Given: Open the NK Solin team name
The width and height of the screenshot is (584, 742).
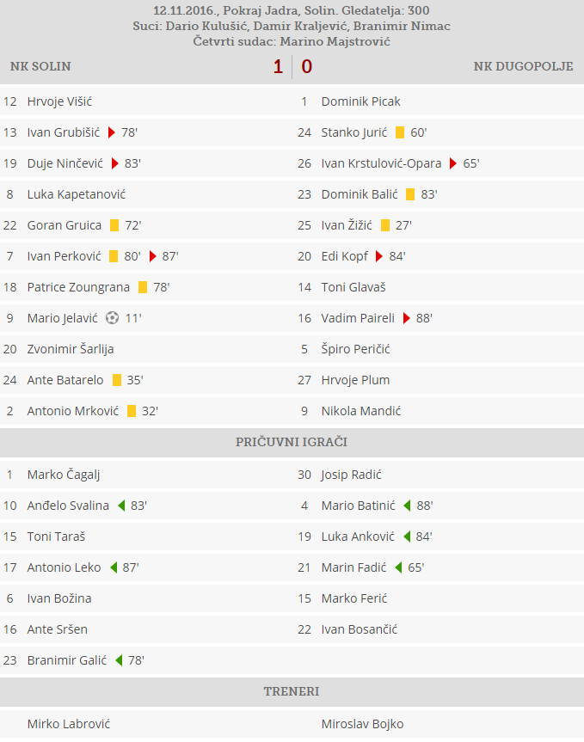Looking at the screenshot, I should 40,66.
